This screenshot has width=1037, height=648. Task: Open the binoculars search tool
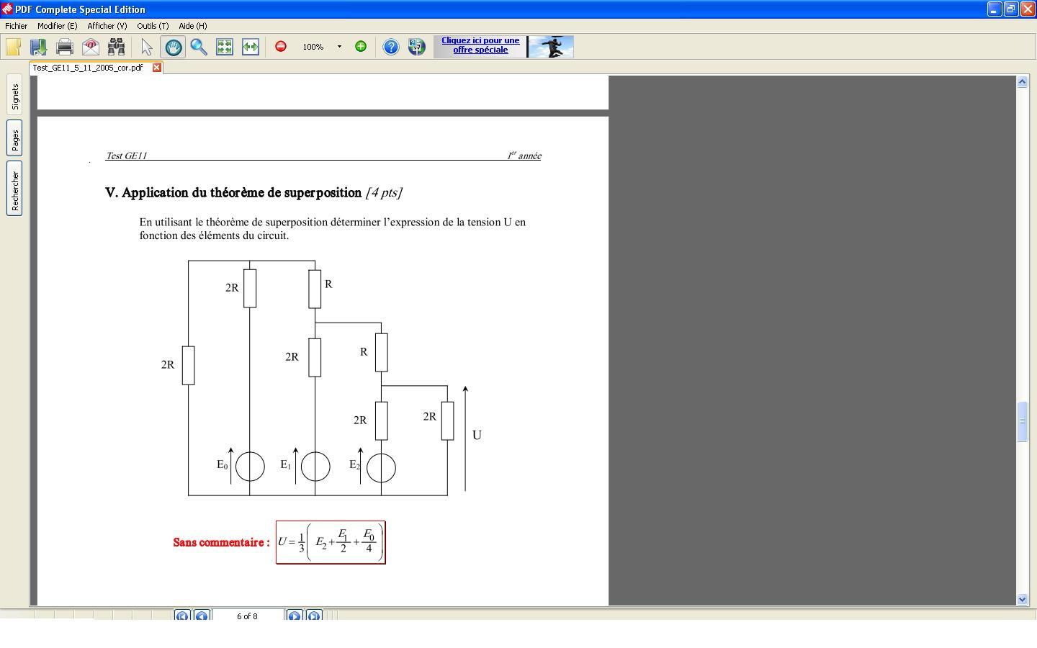click(116, 47)
